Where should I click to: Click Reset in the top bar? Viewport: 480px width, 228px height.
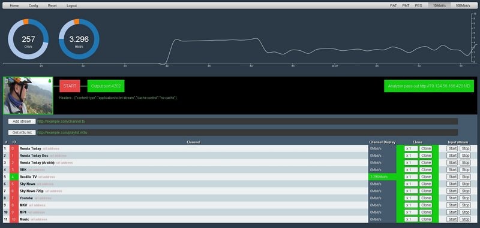[52, 5]
